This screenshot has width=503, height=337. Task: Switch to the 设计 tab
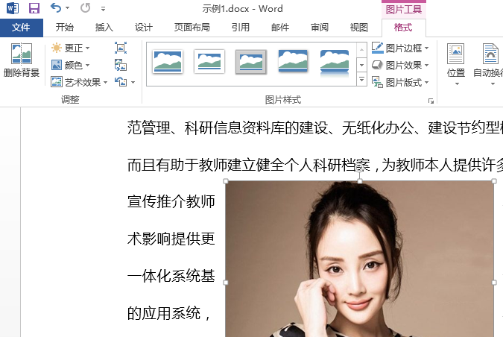click(143, 28)
